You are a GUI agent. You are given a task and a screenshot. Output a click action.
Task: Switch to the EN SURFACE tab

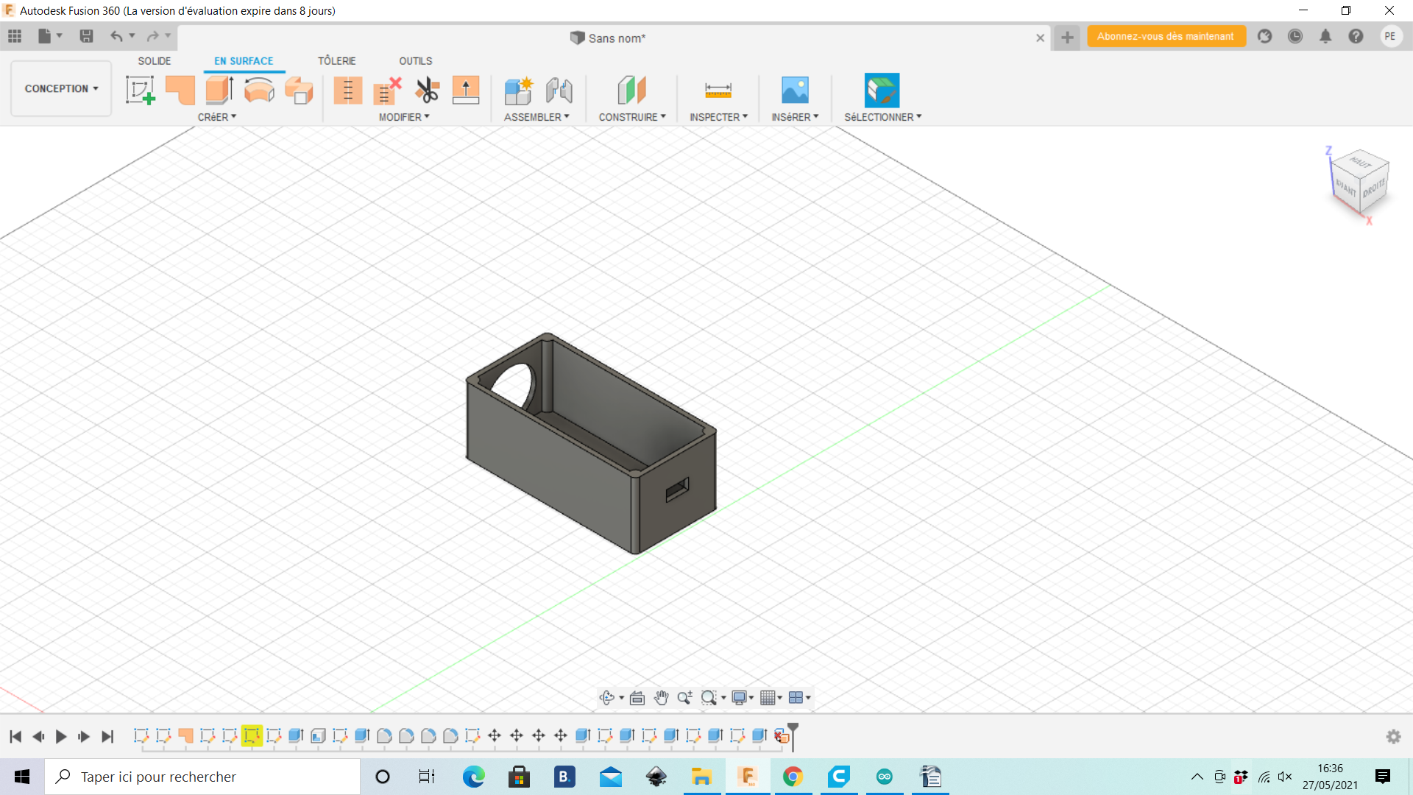(x=244, y=61)
